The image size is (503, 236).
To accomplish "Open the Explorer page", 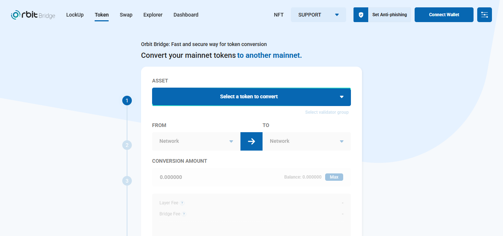I will (x=153, y=15).
